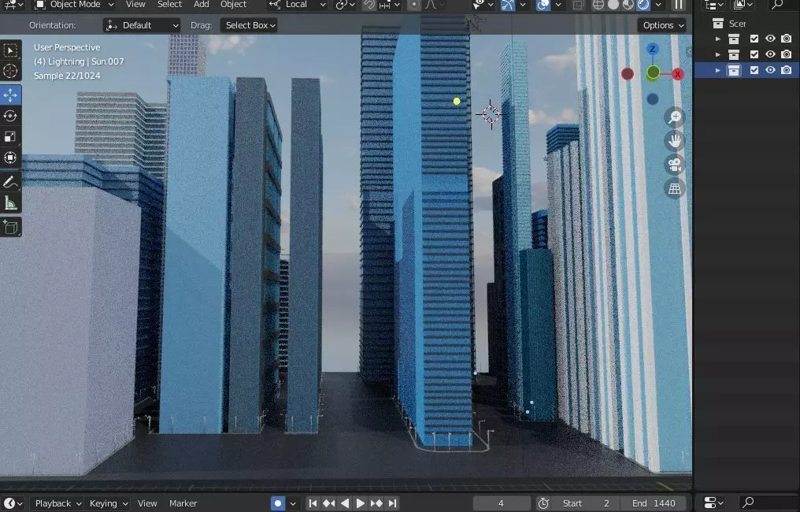This screenshot has width=800, height=512.
Task: Open the Add menu
Action: pos(201,5)
